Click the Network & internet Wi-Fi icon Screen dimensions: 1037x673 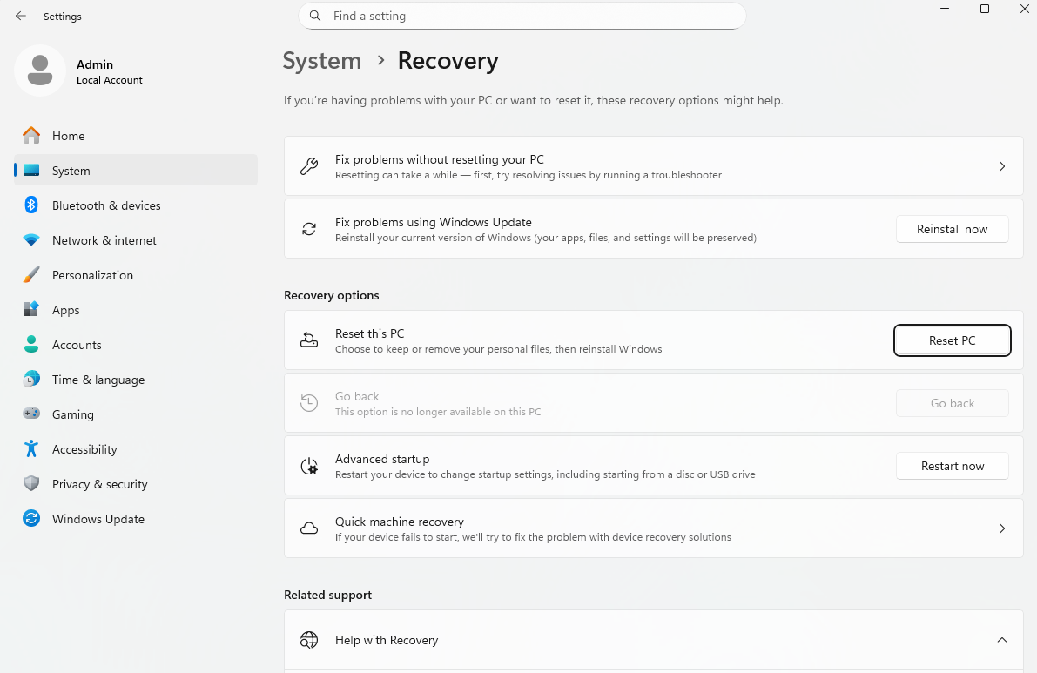[31, 240]
